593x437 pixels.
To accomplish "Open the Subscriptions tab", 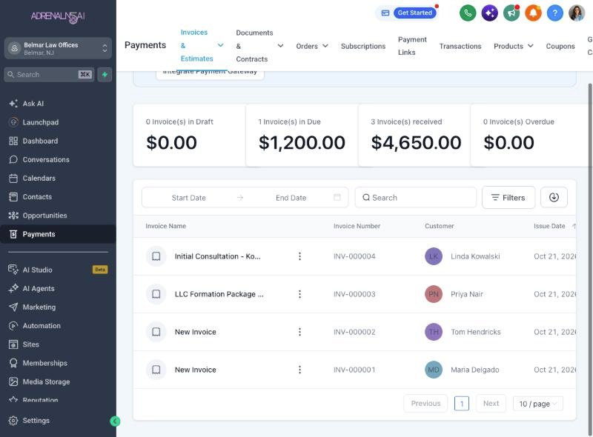I will click(x=363, y=46).
